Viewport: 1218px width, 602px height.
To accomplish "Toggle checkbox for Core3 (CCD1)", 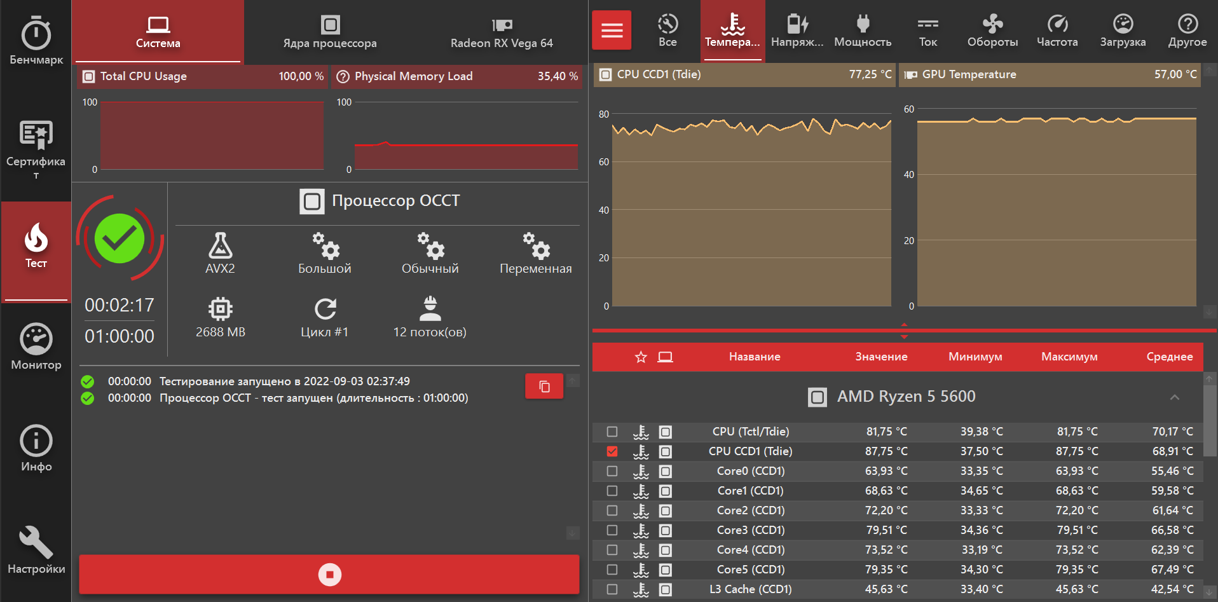I will coord(612,530).
